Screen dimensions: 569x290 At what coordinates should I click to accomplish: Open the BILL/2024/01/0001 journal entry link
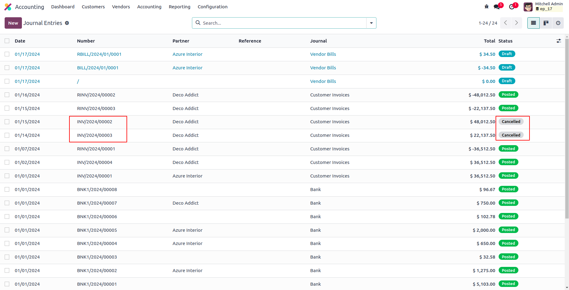98,68
